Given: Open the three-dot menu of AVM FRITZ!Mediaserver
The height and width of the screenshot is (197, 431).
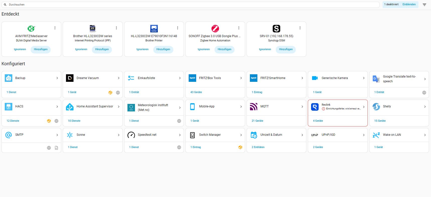Looking at the screenshot, I should coord(55,28).
